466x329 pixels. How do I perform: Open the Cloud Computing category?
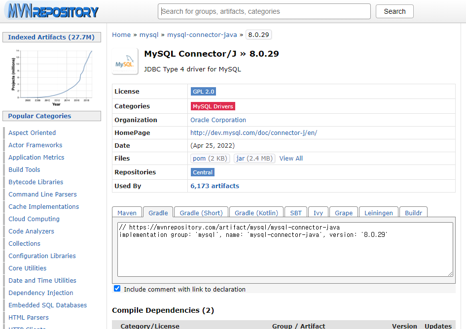(34, 219)
